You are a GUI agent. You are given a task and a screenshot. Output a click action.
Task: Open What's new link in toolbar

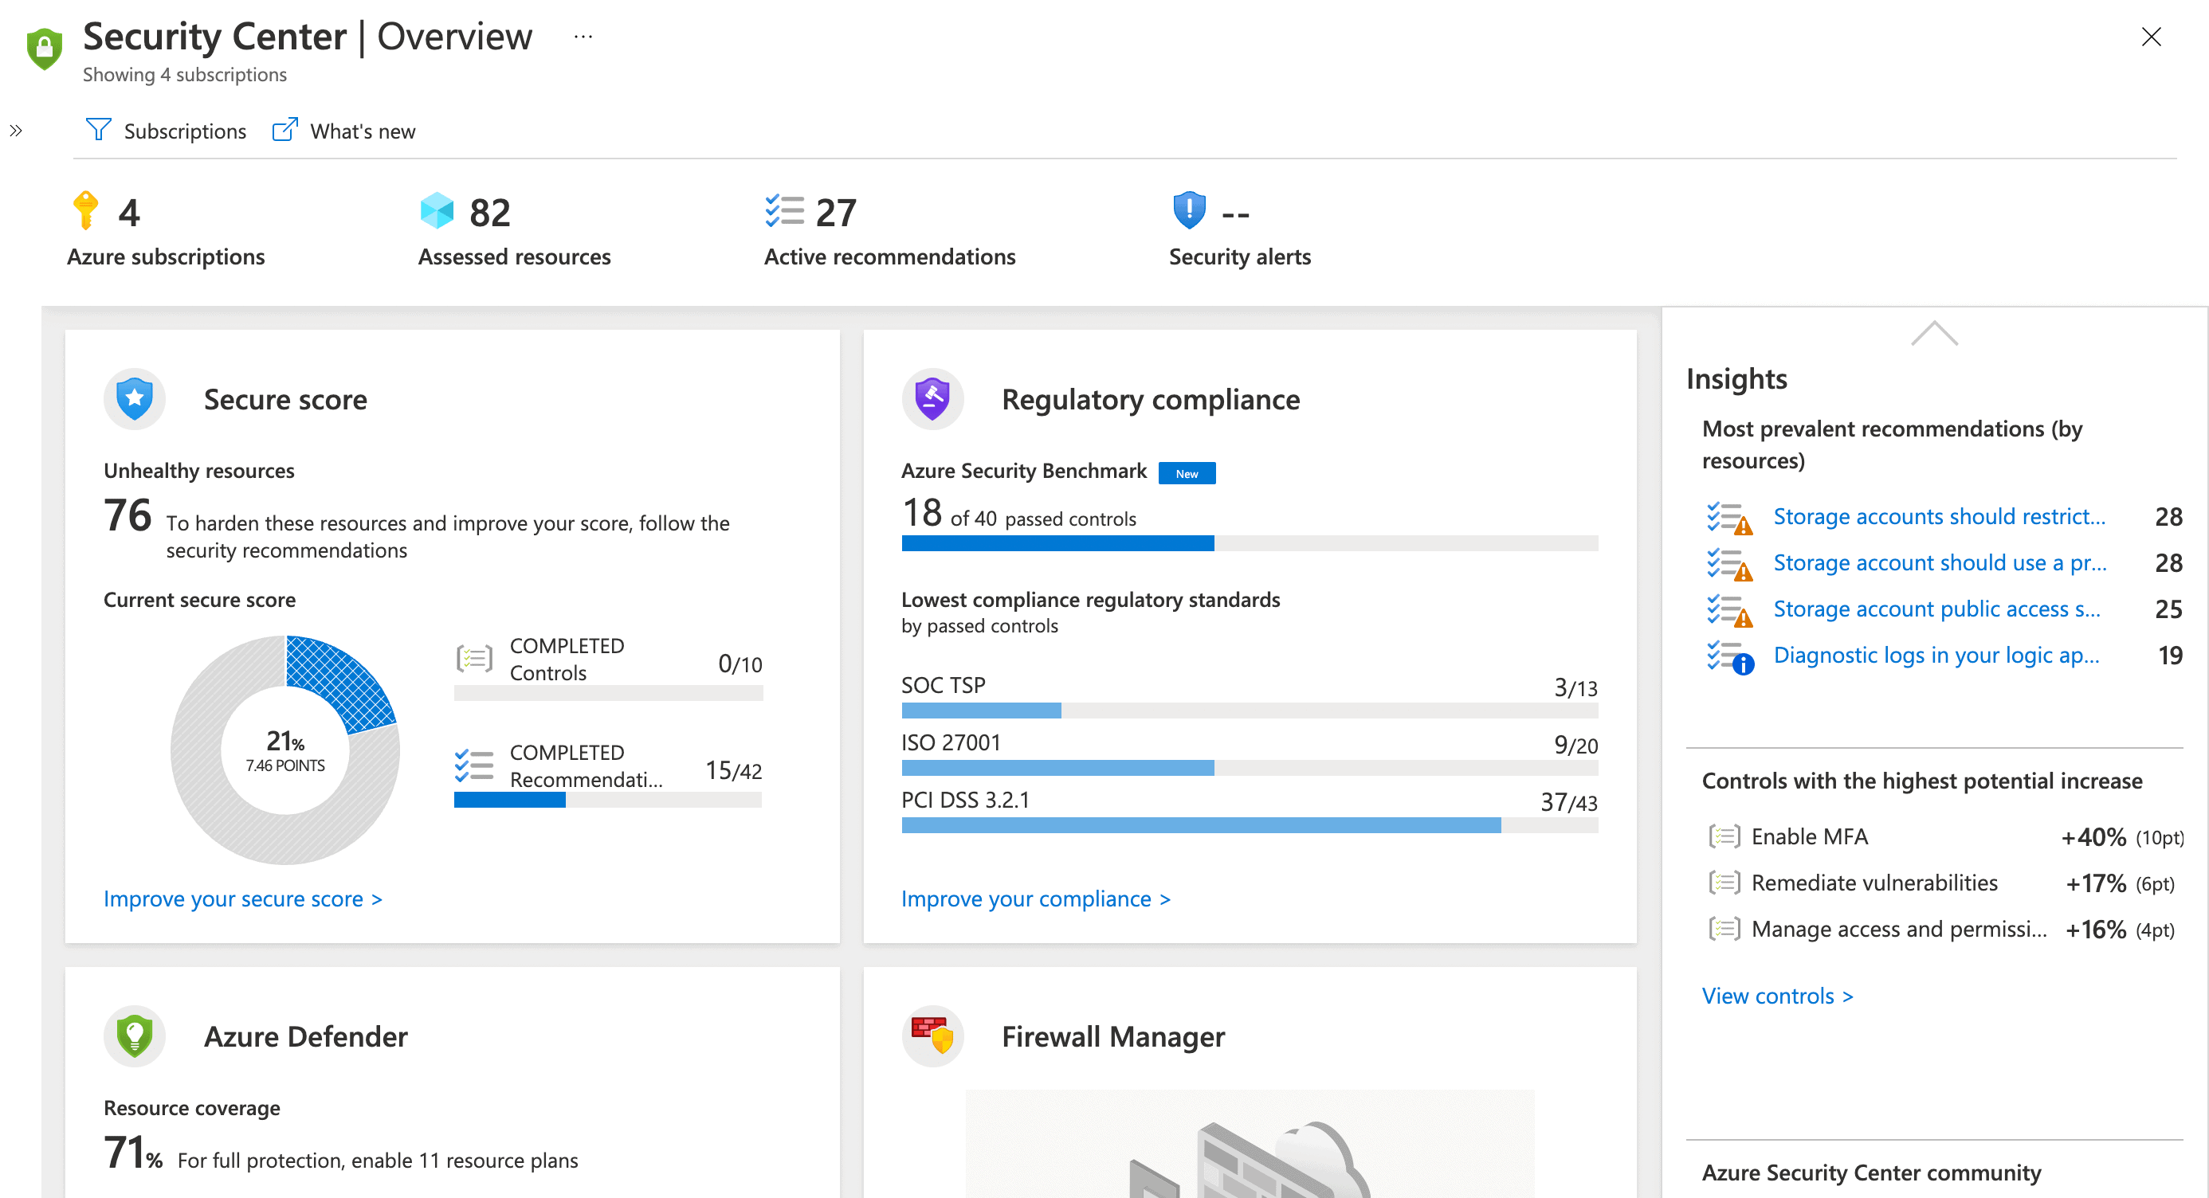pos(344,131)
